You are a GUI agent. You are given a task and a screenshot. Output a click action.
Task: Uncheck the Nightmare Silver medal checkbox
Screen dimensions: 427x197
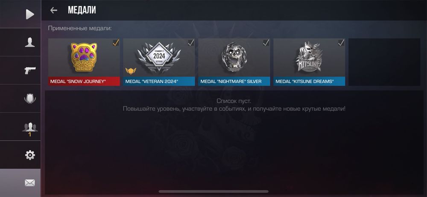coord(266,43)
